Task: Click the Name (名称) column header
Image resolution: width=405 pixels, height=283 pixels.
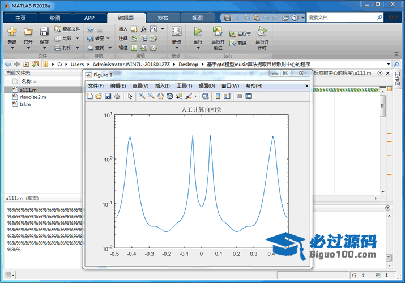Action: [27, 82]
